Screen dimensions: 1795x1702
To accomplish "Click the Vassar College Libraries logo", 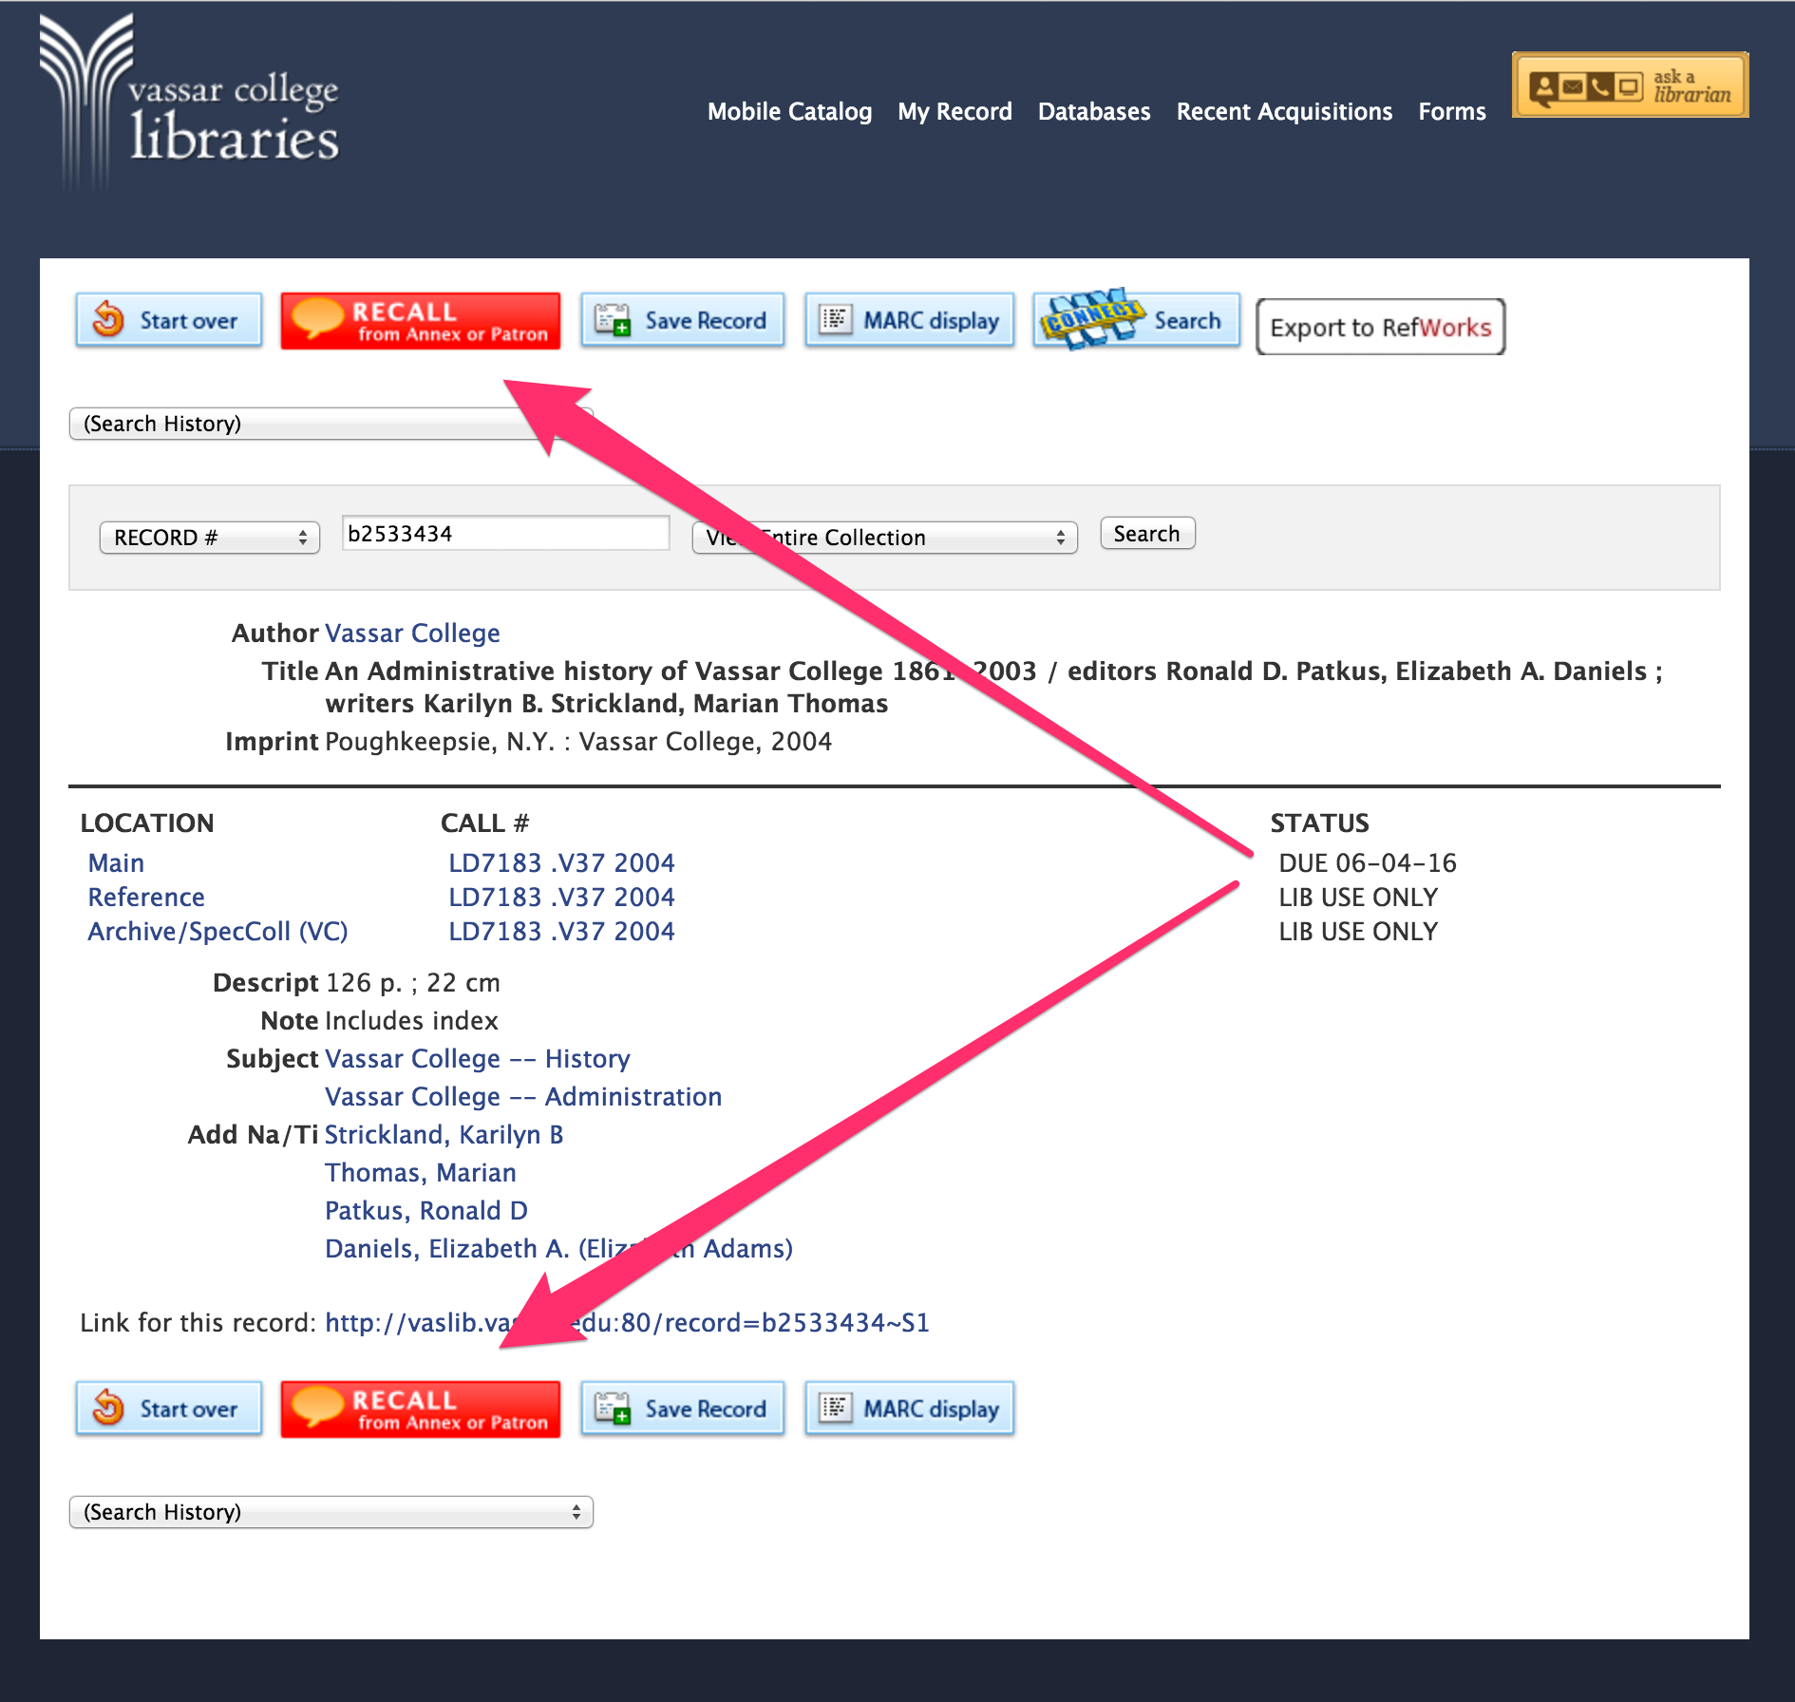I will [189, 104].
